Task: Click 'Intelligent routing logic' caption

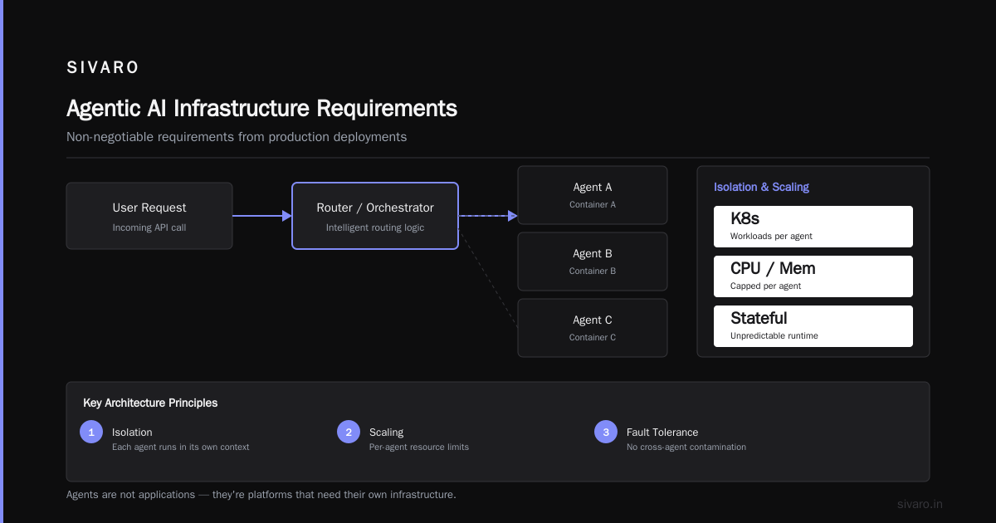Action: pyautogui.click(x=375, y=227)
